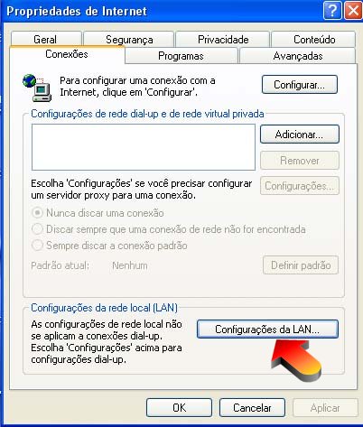Open Configurações da LAN... button
Image resolution: width=363 pixels, height=427 pixels.
coord(267,329)
